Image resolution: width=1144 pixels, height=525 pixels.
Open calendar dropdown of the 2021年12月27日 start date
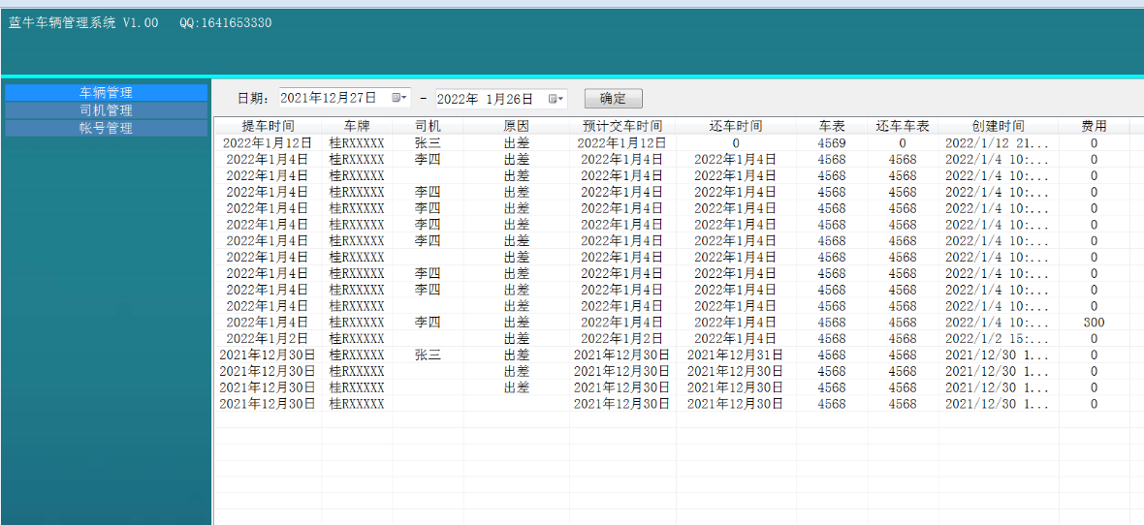pos(399,98)
